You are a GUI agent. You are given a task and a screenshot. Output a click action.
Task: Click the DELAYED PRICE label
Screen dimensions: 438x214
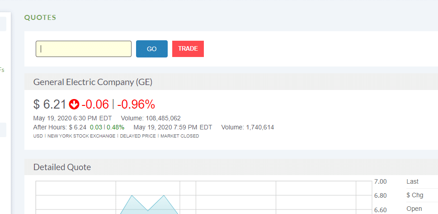pos(138,136)
